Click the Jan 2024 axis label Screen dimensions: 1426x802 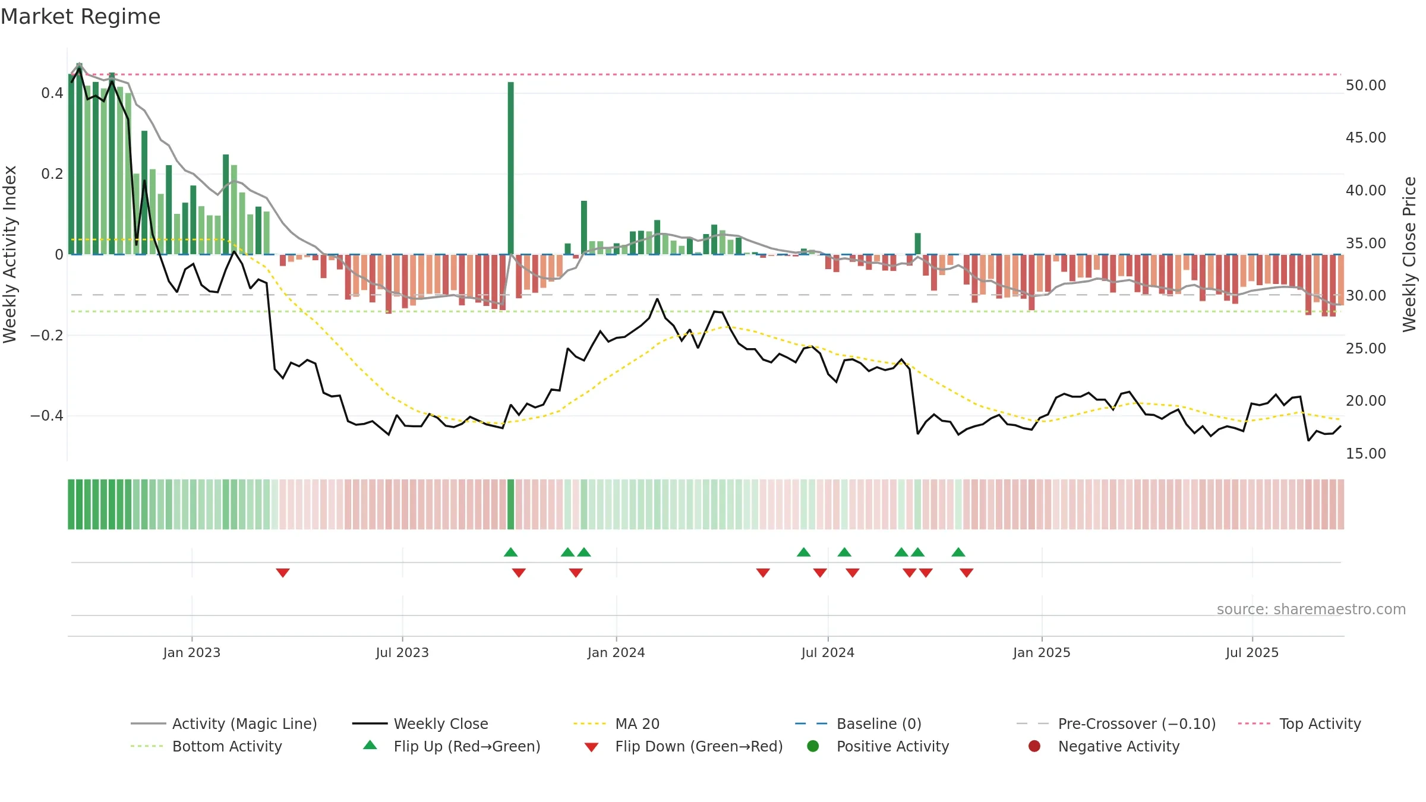[x=616, y=652]
